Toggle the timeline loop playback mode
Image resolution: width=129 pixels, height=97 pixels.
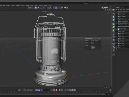pos(37,90)
